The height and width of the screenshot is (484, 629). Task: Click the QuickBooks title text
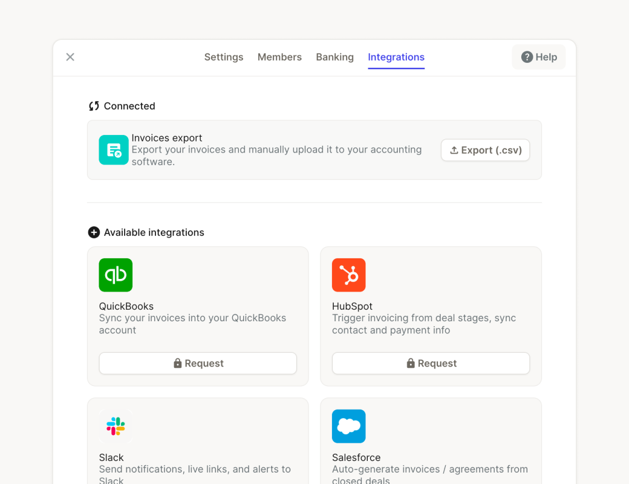126,306
